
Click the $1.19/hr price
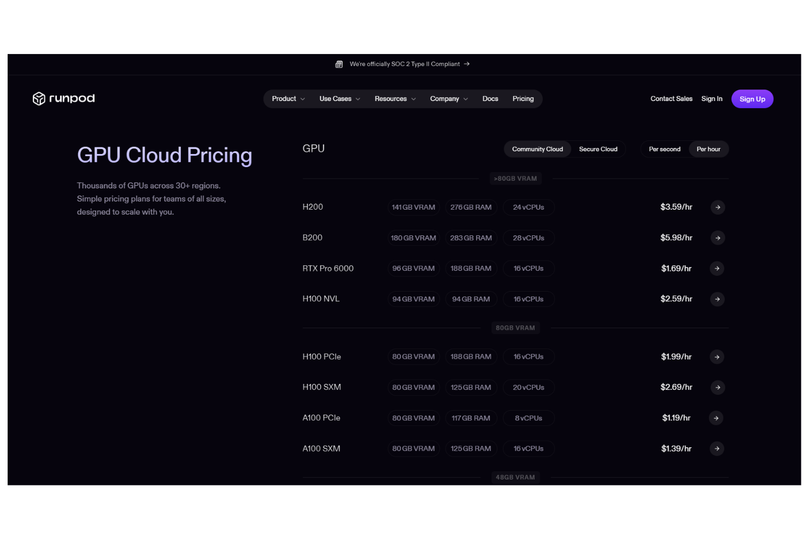click(x=676, y=418)
